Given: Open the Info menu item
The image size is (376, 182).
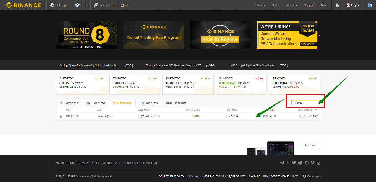Looking at the screenshot, I should pos(125,5).
